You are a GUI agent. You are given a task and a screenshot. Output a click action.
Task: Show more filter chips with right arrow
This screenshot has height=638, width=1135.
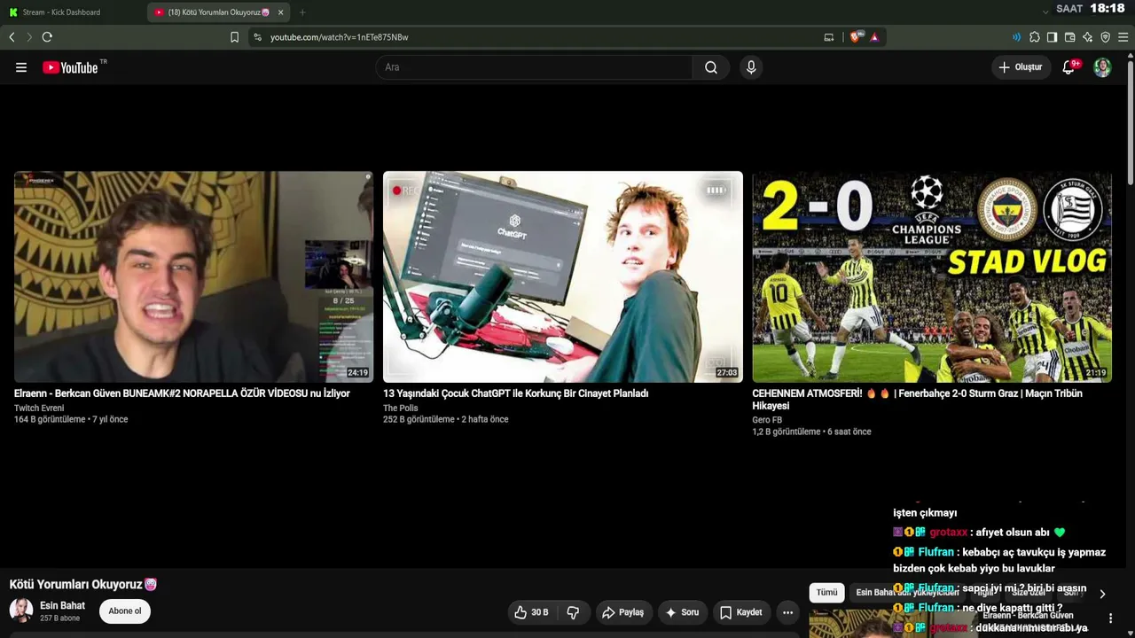point(1102,594)
